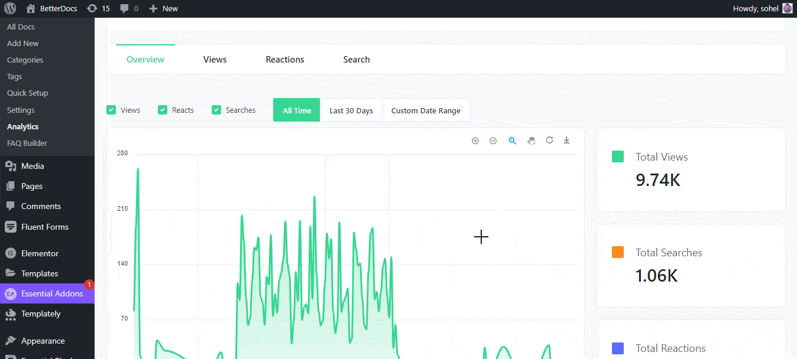
Task: Open the New content menu
Action: coord(163,8)
